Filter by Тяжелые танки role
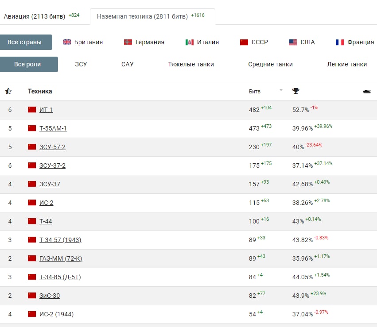The width and height of the screenshot is (377, 327). tap(191, 64)
